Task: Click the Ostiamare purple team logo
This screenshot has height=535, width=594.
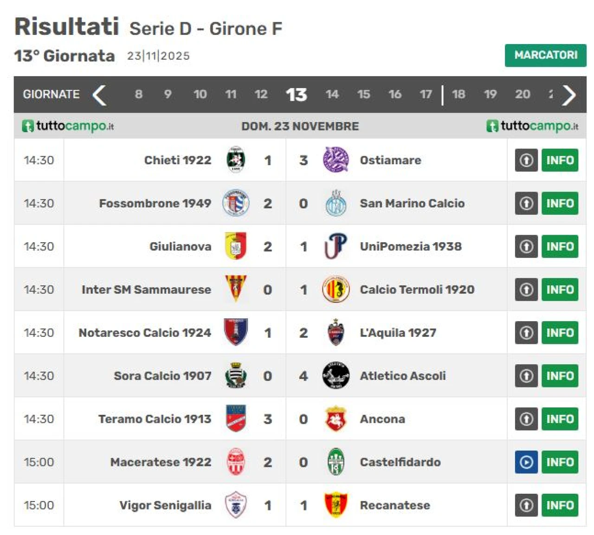Action: (336, 160)
